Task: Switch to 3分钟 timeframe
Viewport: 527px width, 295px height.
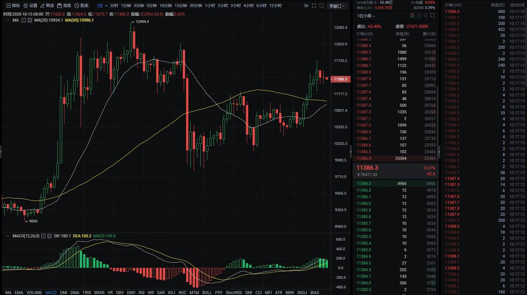Action: [x=139, y=6]
